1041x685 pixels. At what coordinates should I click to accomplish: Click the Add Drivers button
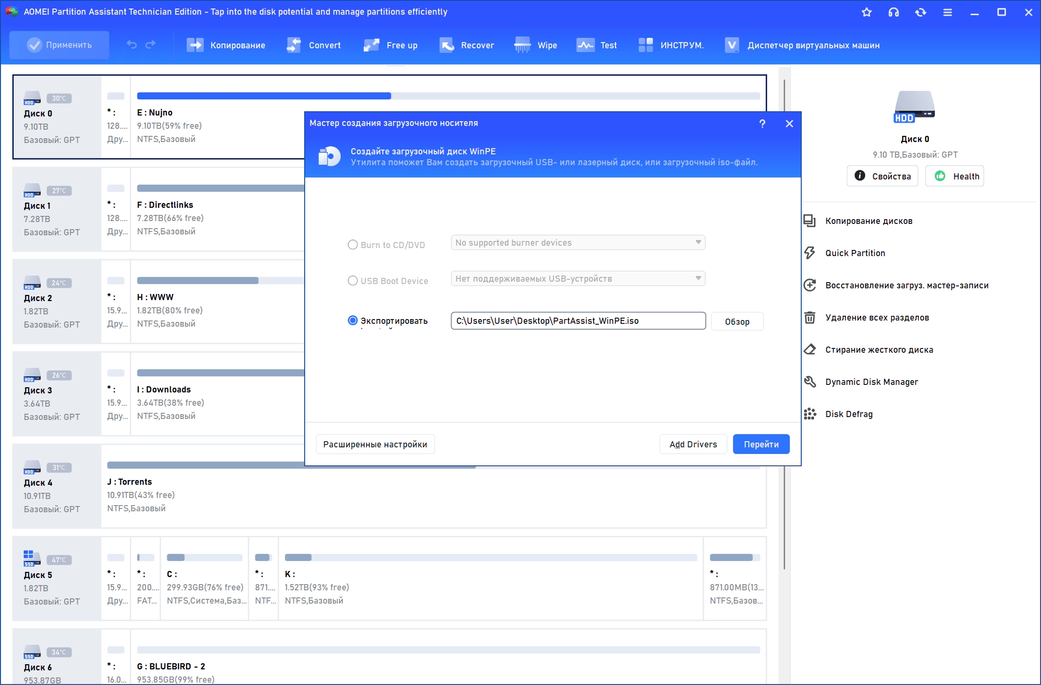[x=693, y=444]
